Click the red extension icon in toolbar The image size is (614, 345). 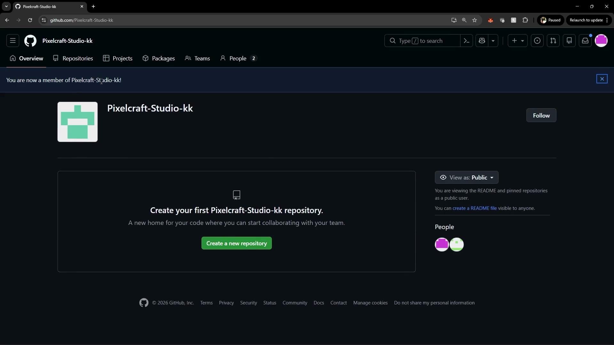coord(490,20)
